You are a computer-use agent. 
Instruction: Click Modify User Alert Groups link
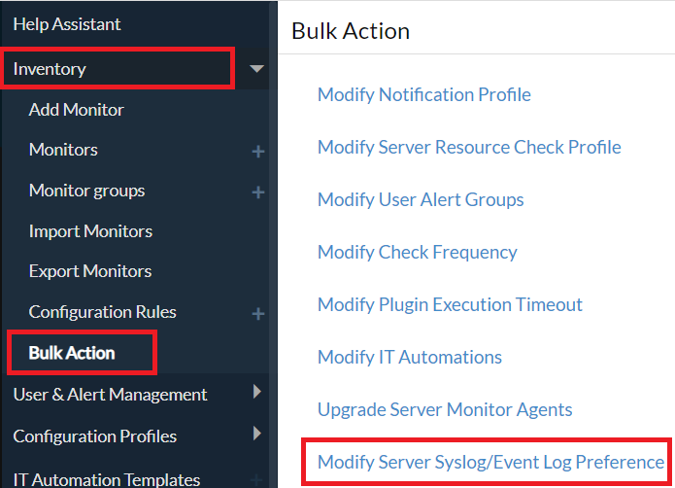coord(421,200)
